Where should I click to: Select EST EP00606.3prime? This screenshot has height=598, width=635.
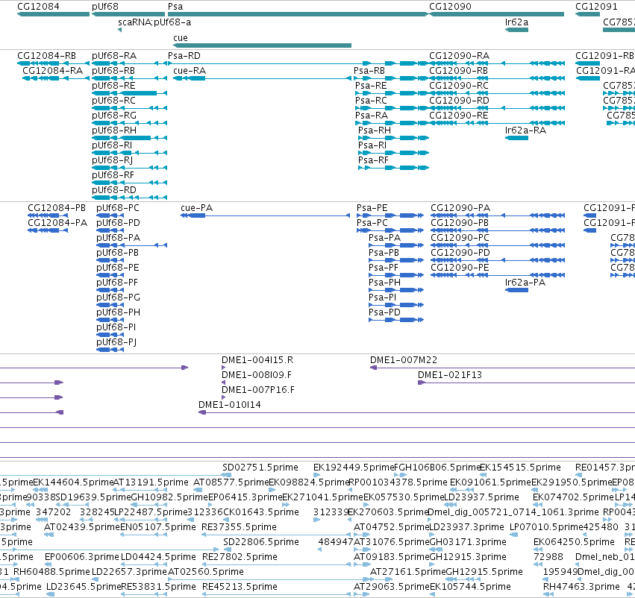click(x=82, y=557)
